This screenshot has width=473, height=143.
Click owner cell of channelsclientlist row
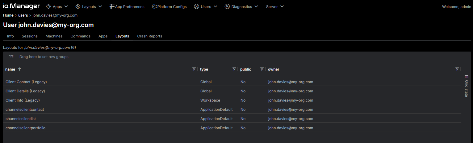[x=291, y=119]
